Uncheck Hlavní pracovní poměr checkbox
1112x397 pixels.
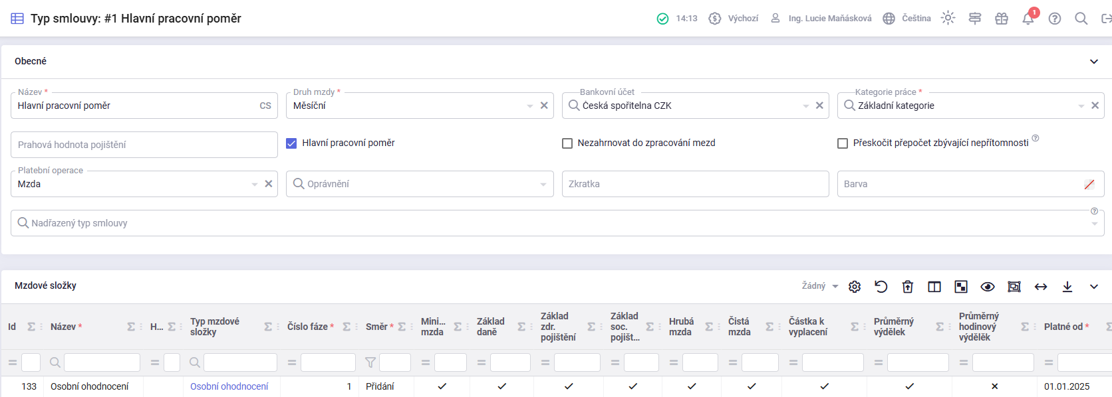pos(291,143)
